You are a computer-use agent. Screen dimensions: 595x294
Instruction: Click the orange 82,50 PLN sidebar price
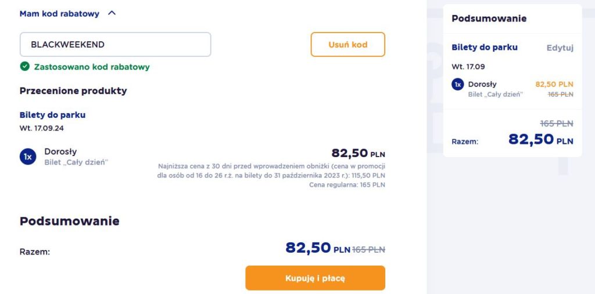pos(554,84)
